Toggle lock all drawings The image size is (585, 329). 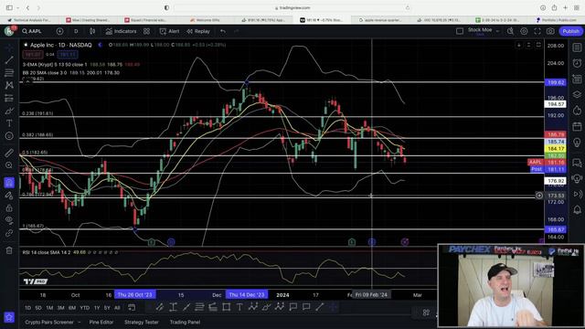pos(9,207)
